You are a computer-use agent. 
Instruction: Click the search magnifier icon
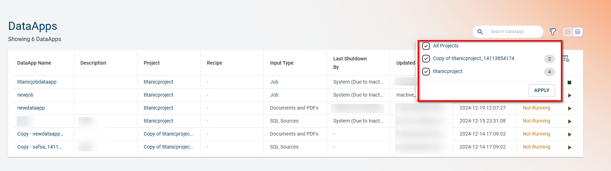tap(480, 32)
